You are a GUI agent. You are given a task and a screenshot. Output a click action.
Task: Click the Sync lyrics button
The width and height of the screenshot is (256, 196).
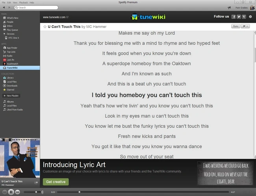(236, 26)
